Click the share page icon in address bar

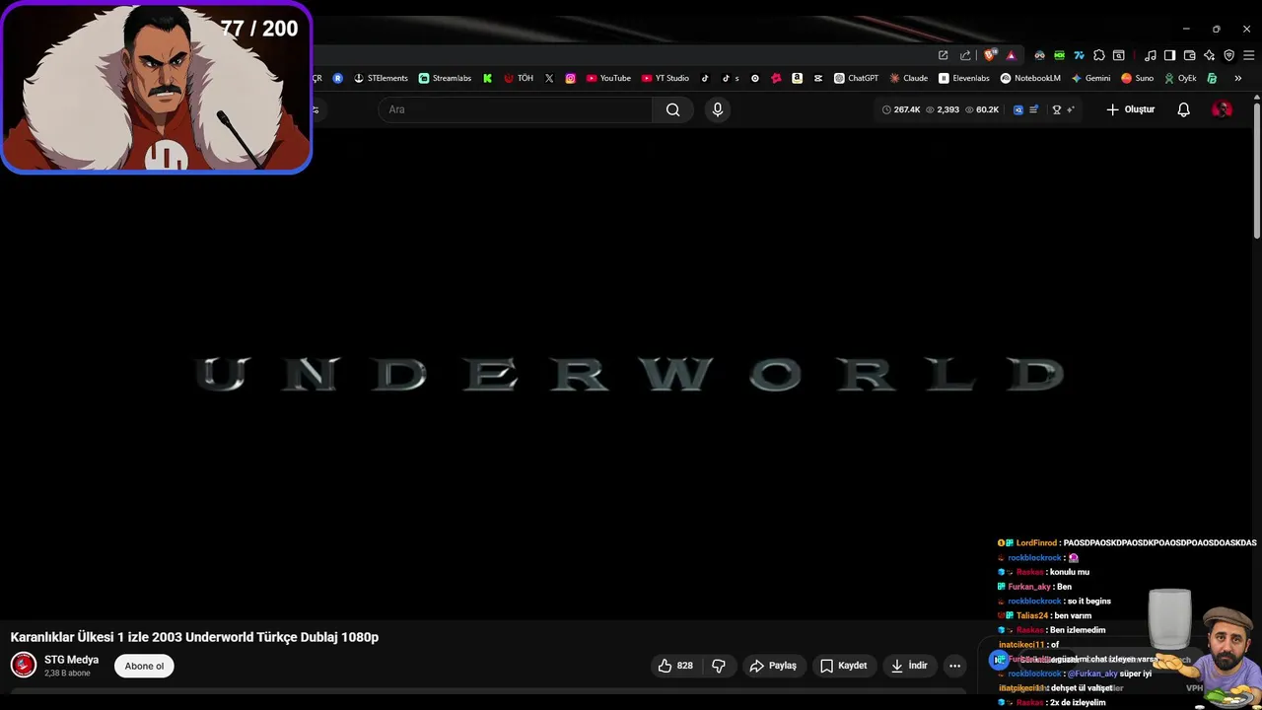(x=965, y=55)
